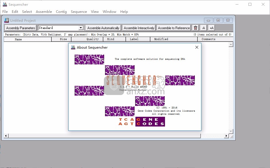
Task: Open the Edit menu
Action: tap(15, 11)
